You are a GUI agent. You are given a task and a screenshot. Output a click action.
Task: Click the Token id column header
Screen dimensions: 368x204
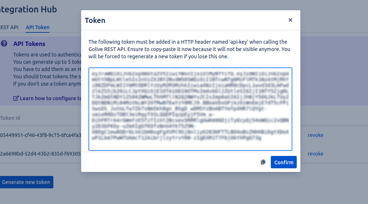[10, 118]
